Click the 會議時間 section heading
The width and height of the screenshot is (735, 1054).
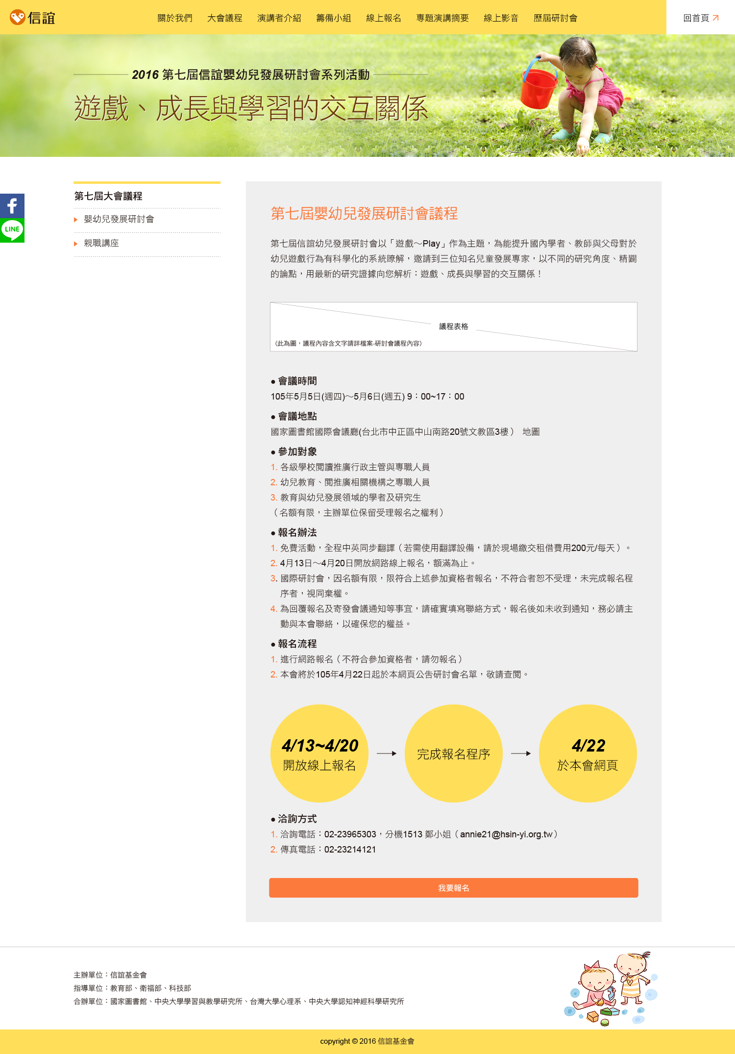pyautogui.click(x=294, y=381)
